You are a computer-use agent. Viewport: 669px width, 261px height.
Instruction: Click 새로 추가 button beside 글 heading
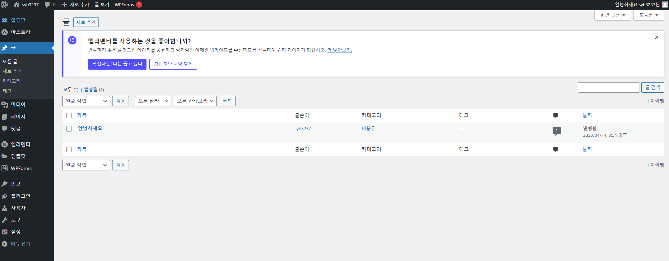coord(86,22)
